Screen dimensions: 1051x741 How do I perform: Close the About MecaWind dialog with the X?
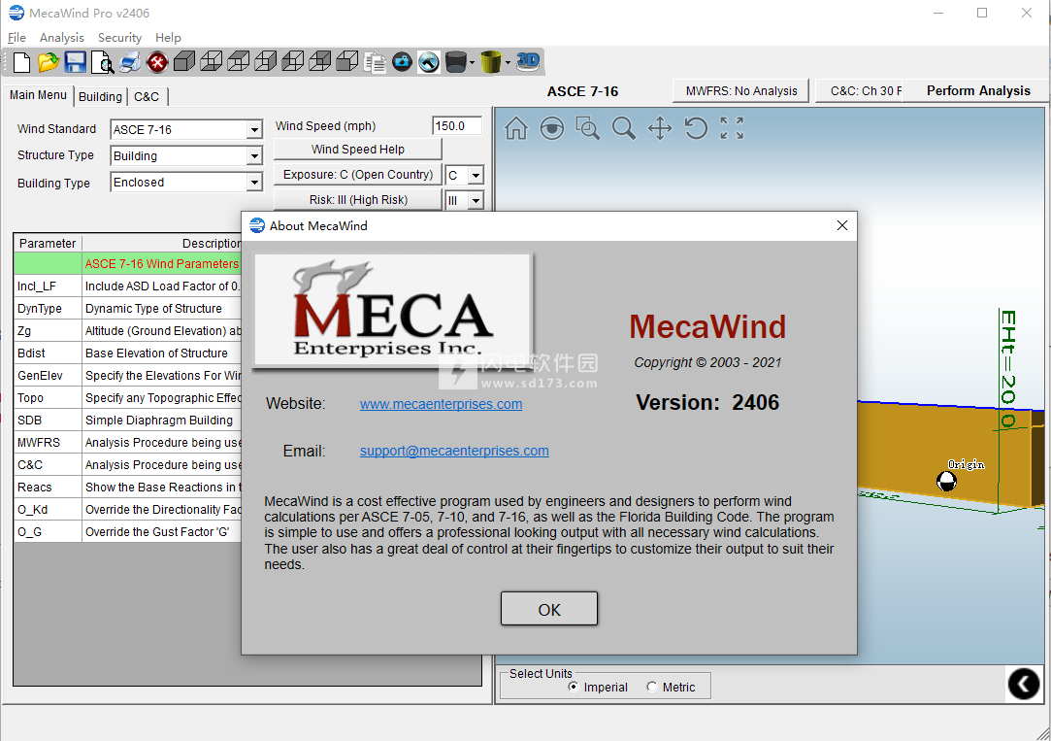point(842,226)
